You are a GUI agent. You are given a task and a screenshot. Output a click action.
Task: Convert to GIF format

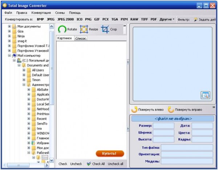point(97,19)
